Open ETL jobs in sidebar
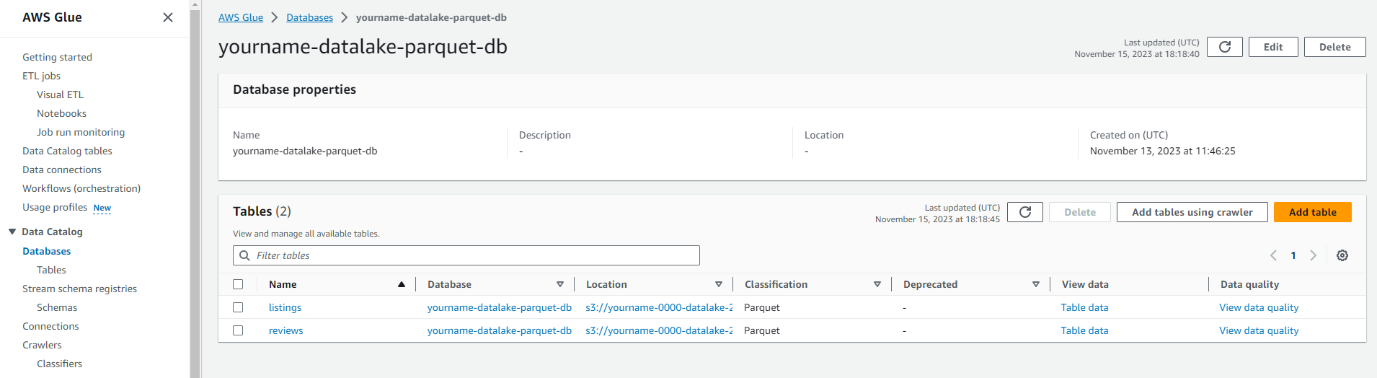The image size is (1377, 378). [41, 76]
